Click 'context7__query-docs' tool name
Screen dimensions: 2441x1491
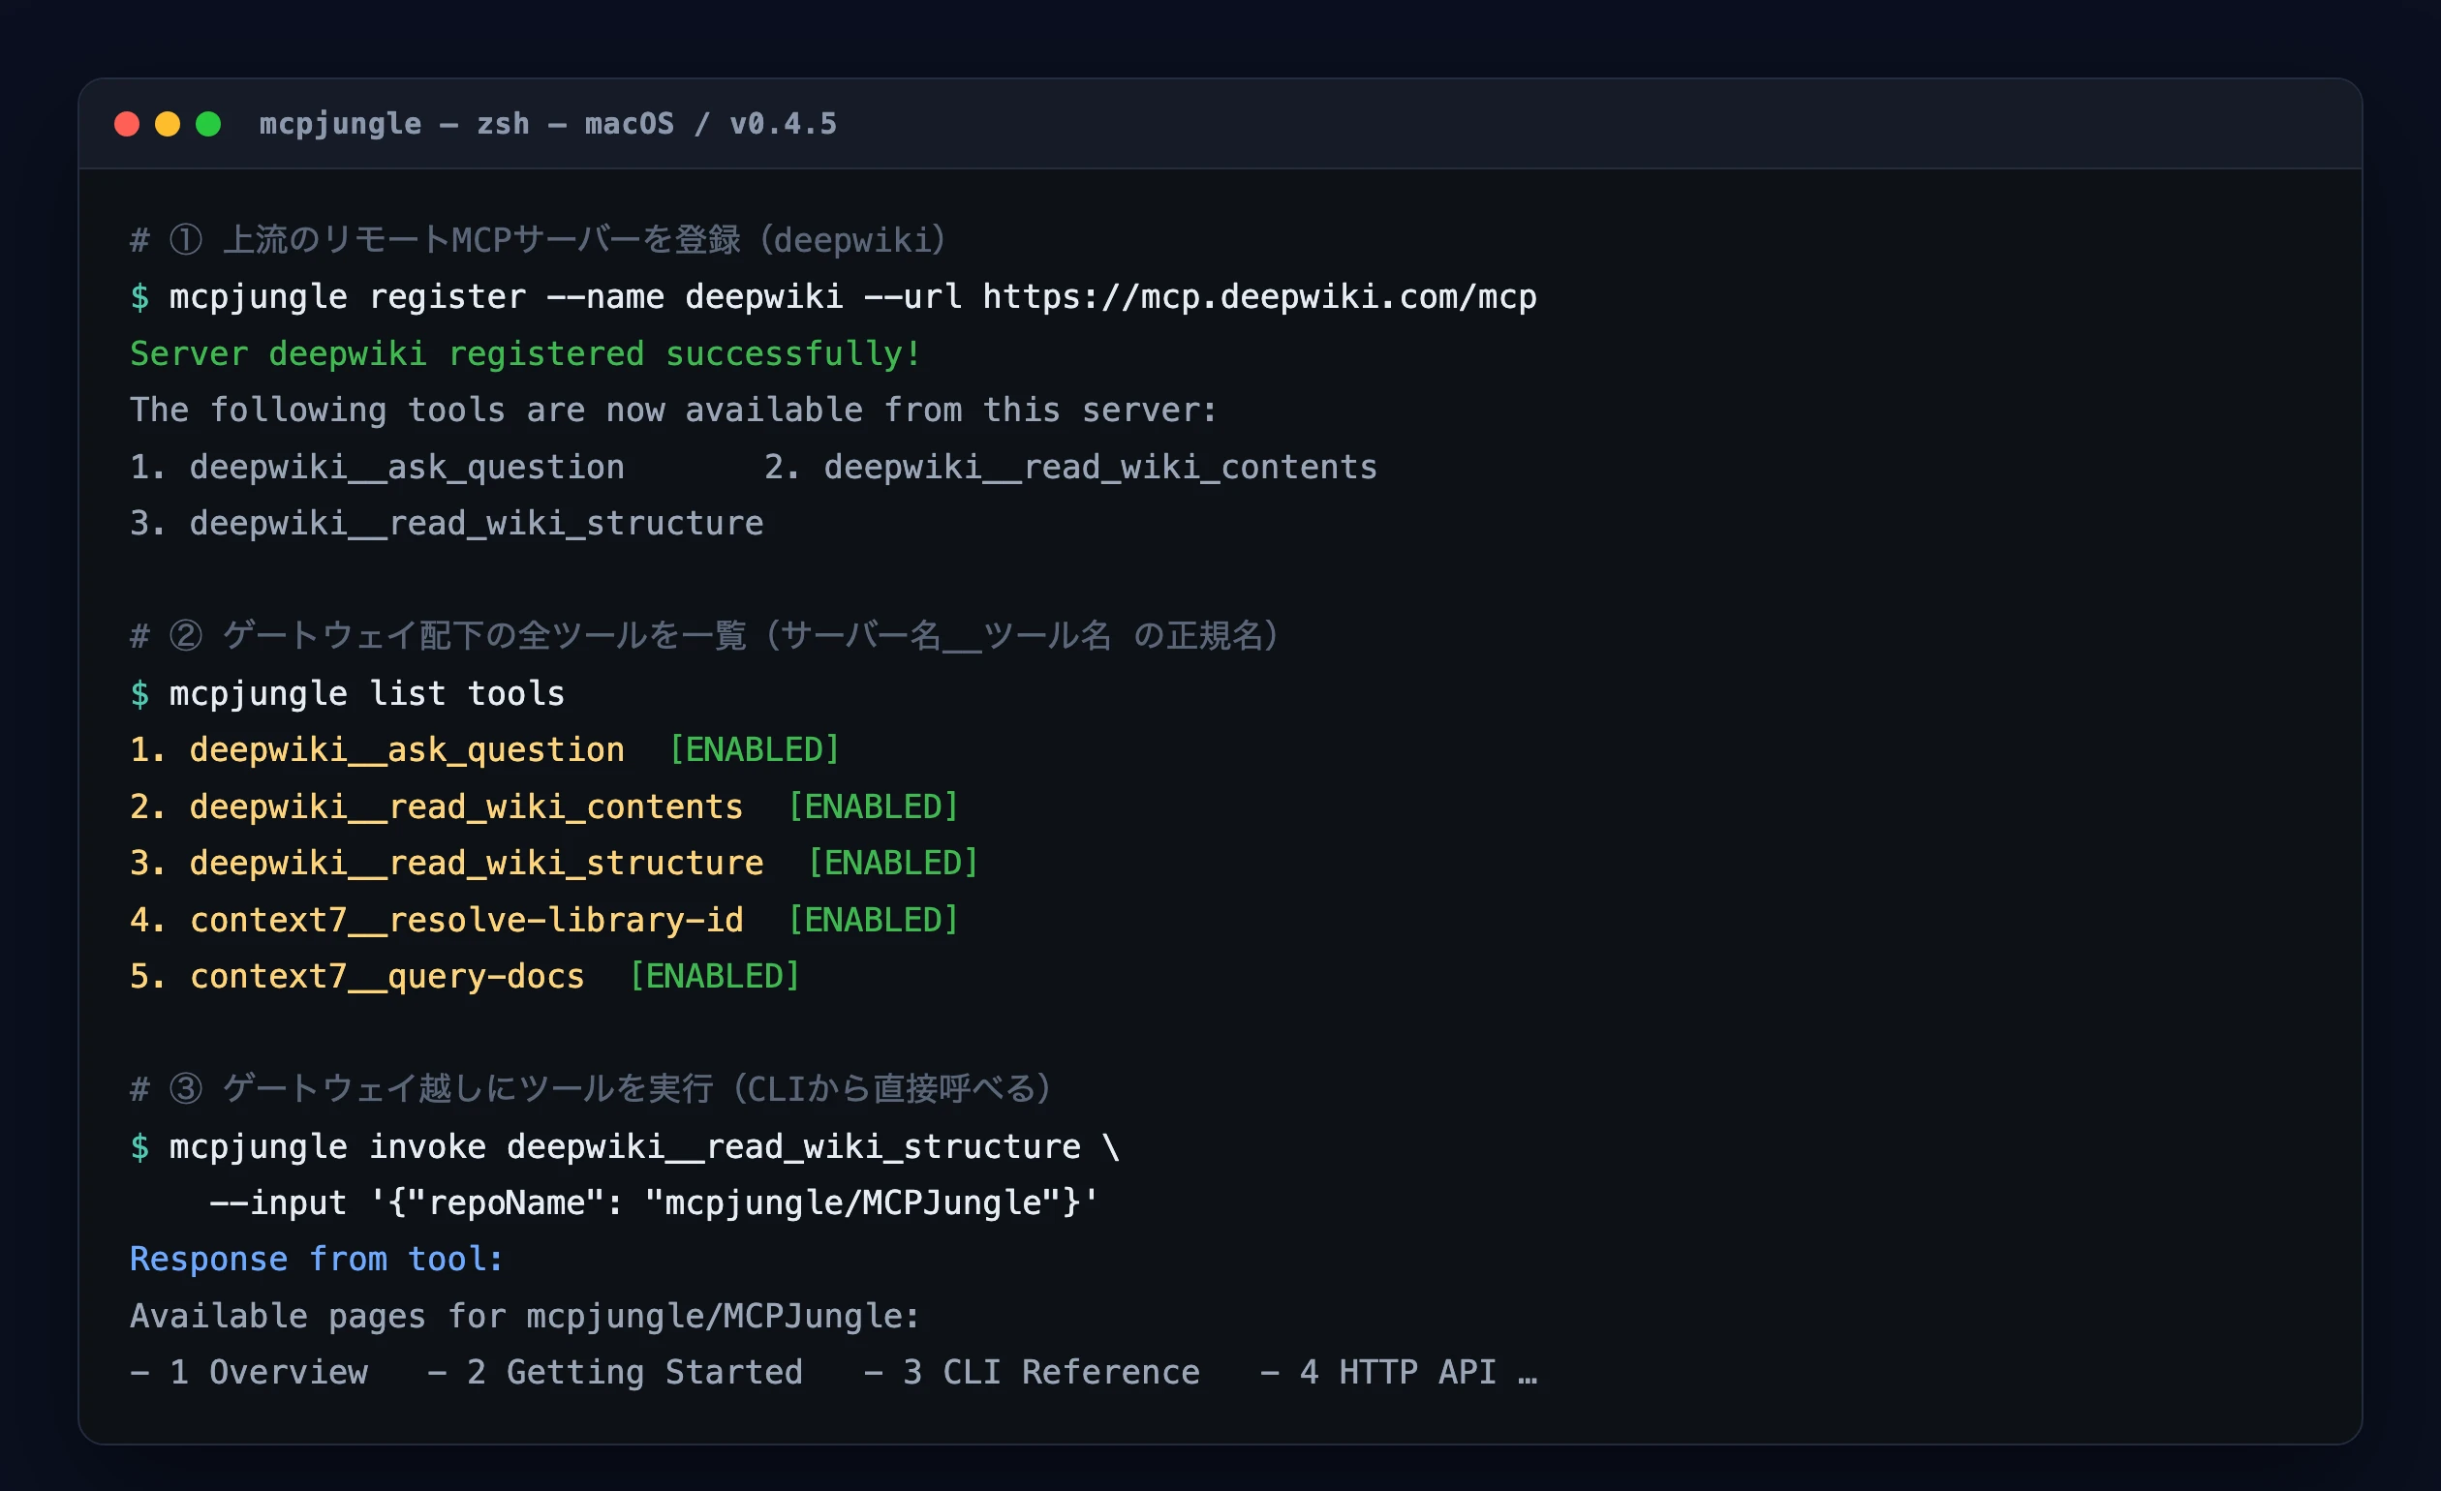[x=387, y=976]
